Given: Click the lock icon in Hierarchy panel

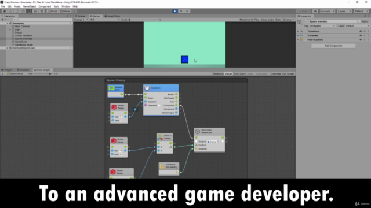Looking at the screenshot, I should (67, 16).
